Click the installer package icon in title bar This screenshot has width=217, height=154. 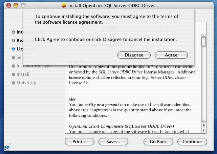[x=64, y=5]
